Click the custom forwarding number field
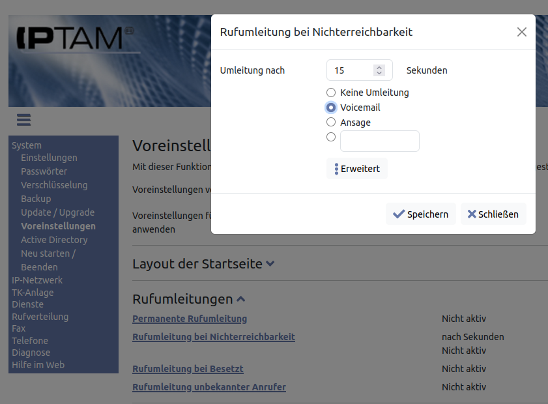 tap(379, 141)
